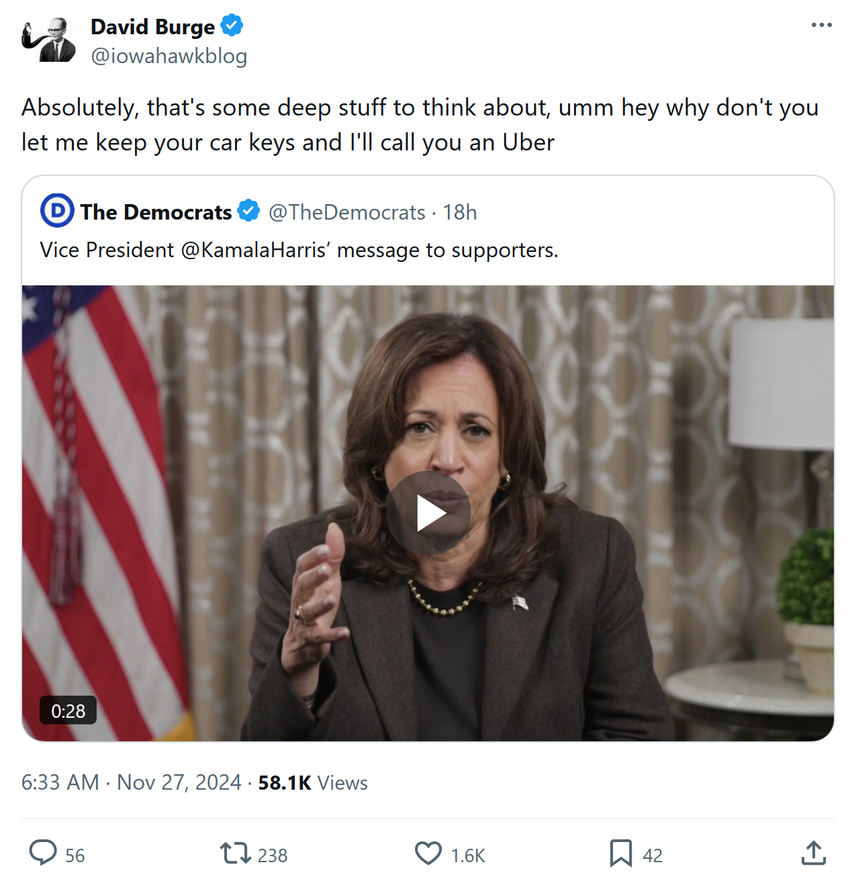Click the 6:33 AM Nov 27 timestamp
The width and height of the screenshot is (854, 883).
coord(132,782)
